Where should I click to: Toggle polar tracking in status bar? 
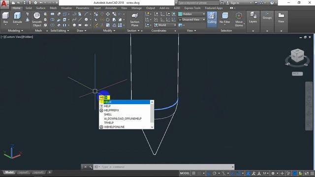215,173
